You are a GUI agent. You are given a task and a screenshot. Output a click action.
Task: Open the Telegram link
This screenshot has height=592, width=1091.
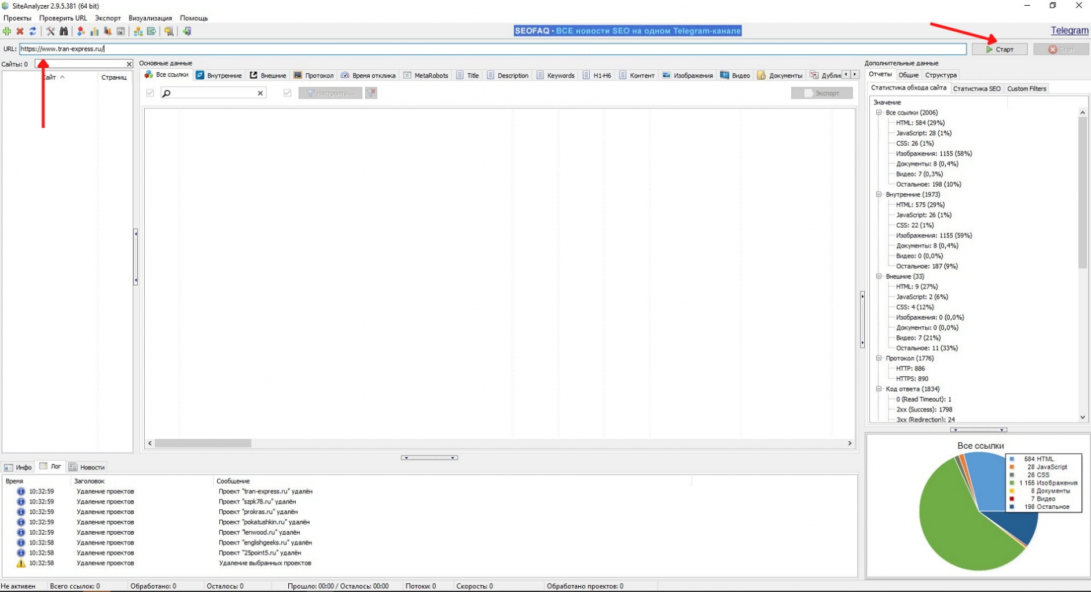click(x=1070, y=31)
